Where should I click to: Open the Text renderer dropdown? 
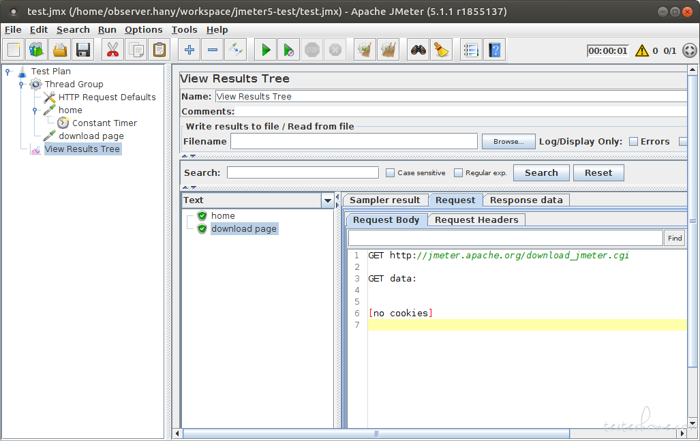point(327,200)
